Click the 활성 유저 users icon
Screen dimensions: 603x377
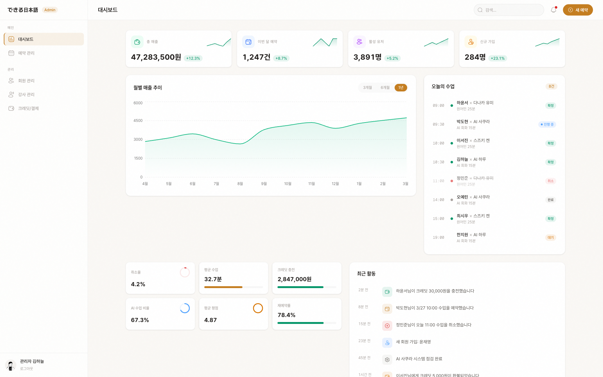point(360,42)
